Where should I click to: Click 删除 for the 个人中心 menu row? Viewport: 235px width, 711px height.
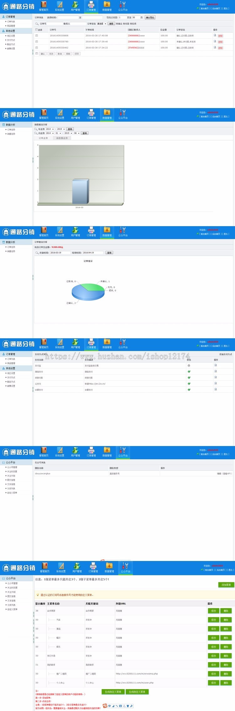point(226,682)
